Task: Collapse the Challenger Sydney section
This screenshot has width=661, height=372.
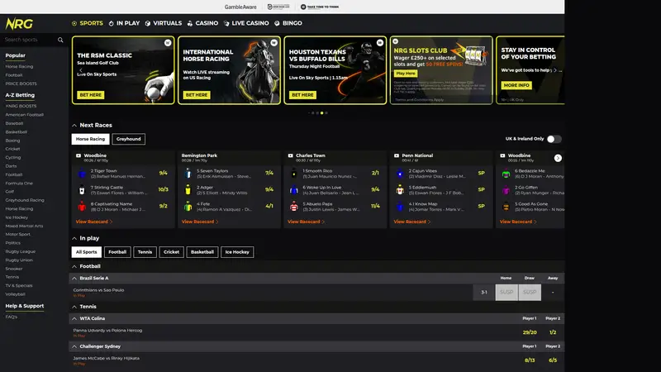Action: tap(74, 346)
